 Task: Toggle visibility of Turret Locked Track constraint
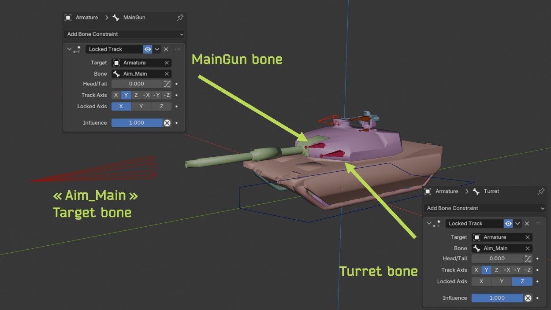(508, 224)
